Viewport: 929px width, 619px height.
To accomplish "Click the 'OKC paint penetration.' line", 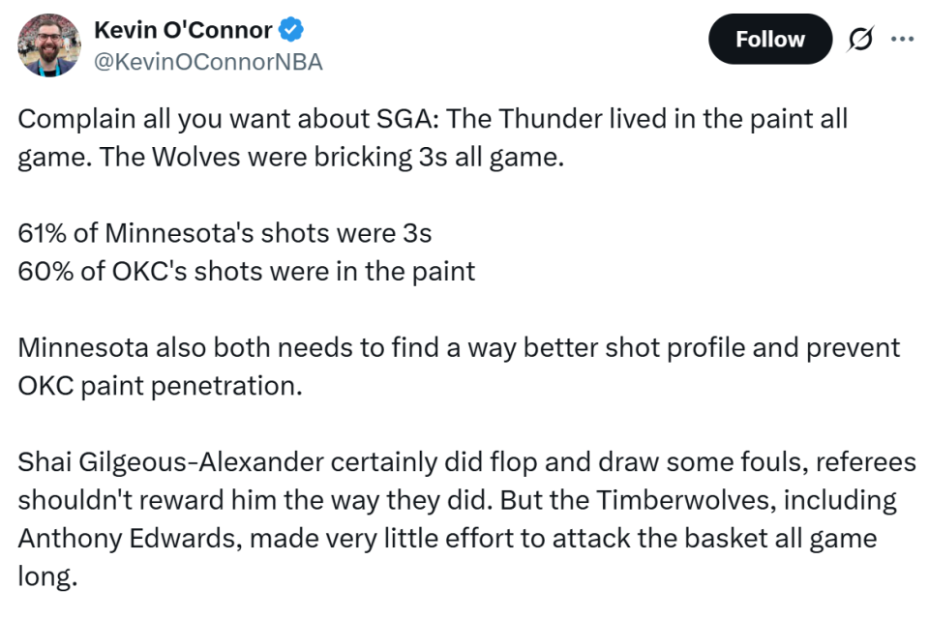I will pyautogui.click(x=160, y=386).
